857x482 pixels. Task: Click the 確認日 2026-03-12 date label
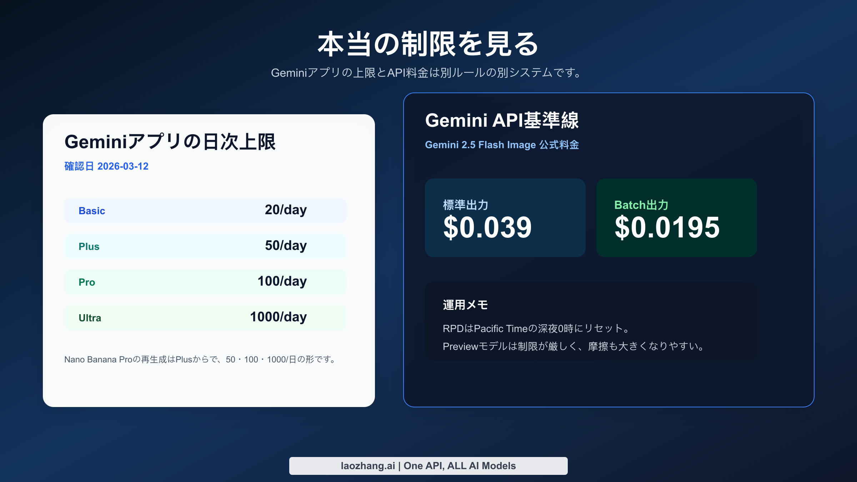pos(106,166)
